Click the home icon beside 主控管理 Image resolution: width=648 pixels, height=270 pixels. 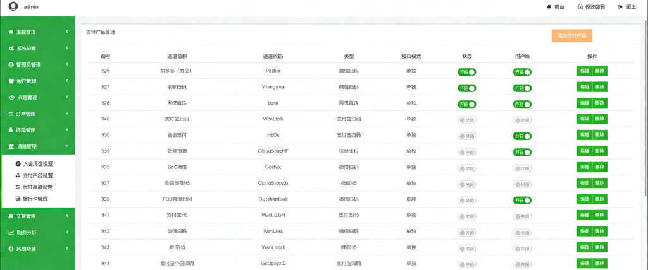pyautogui.click(x=11, y=32)
